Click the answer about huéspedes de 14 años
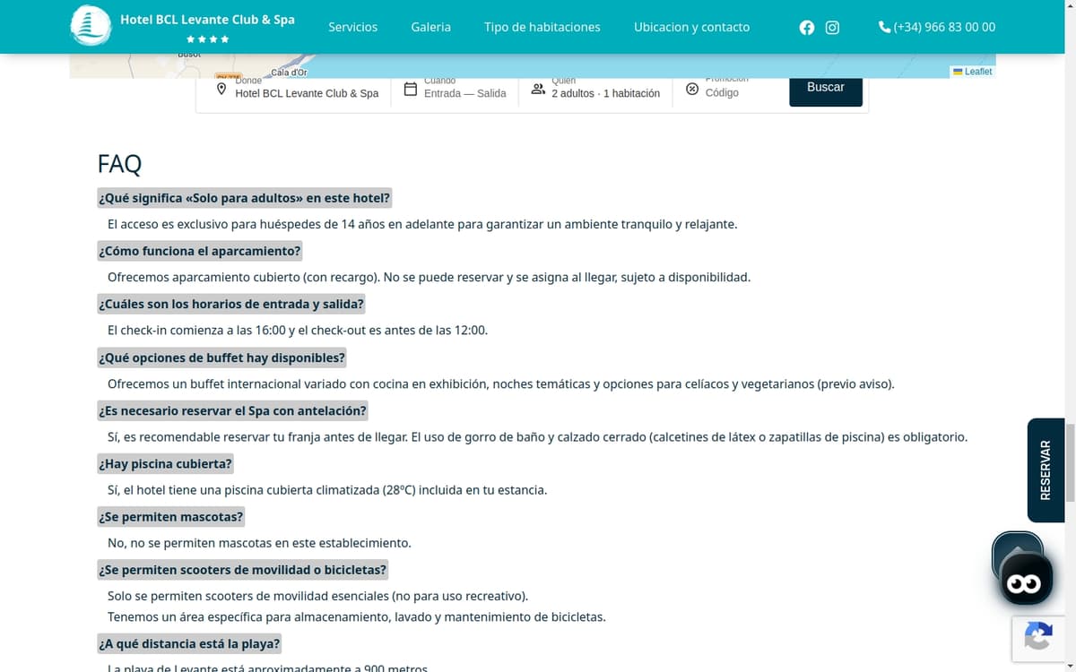Viewport: 1076px width, 672px height. 422,224
